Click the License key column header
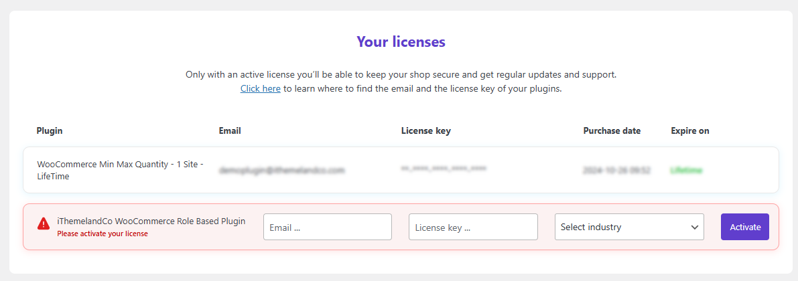 click(x=426, y=130)
